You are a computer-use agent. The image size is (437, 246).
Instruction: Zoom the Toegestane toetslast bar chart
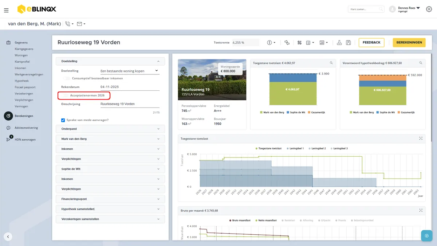(331, 63)
